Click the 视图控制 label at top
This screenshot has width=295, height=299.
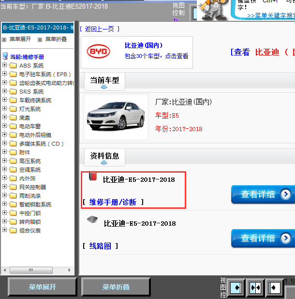point(178,9)
